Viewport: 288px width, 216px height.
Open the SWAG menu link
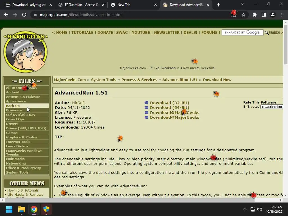[x=122, y=33]
